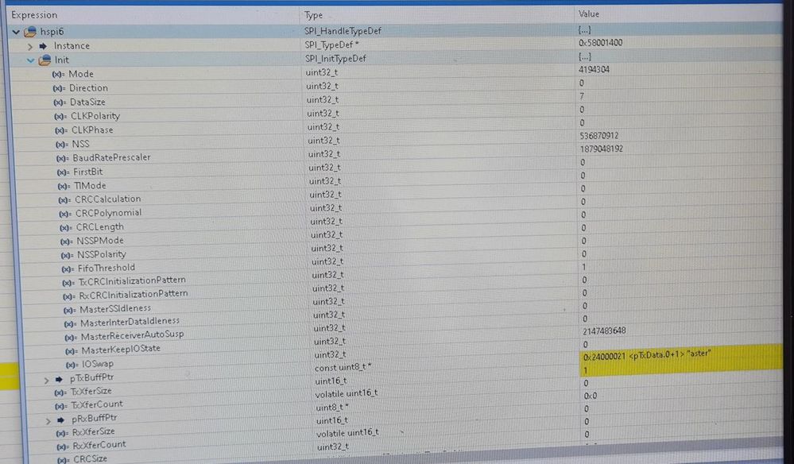The height and width of the screenshot is (464, 794).
Task: Collapse the Init structure node
Action: click(30, 60)
